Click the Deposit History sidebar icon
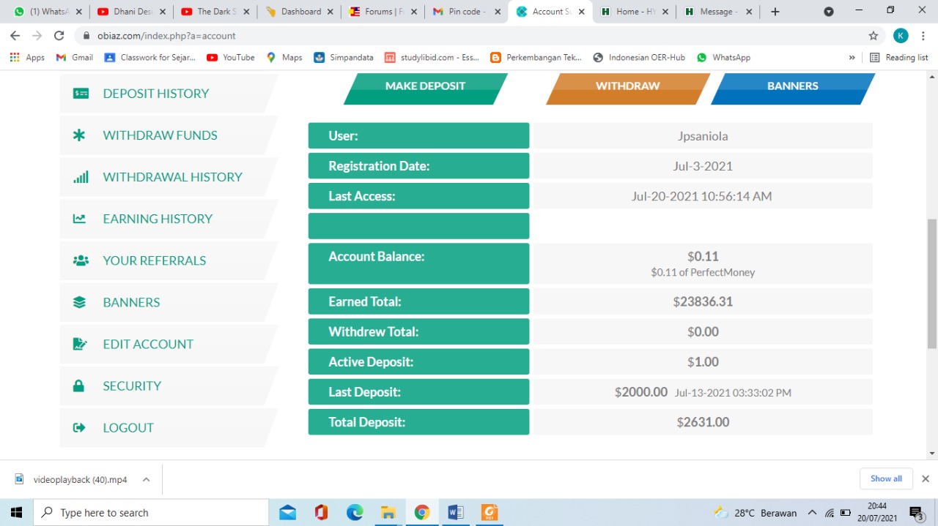Viewport: 938px width, 526px height. 81,94
